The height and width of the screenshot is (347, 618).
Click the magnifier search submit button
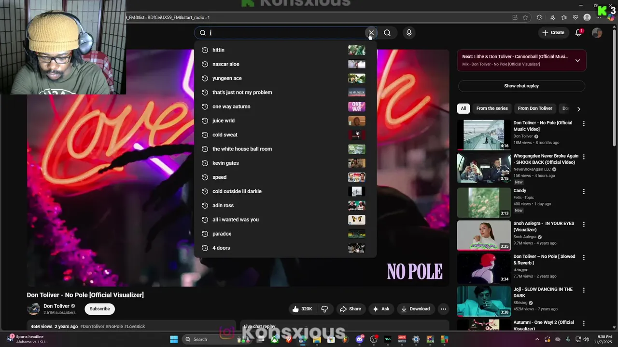pos(387,33)
